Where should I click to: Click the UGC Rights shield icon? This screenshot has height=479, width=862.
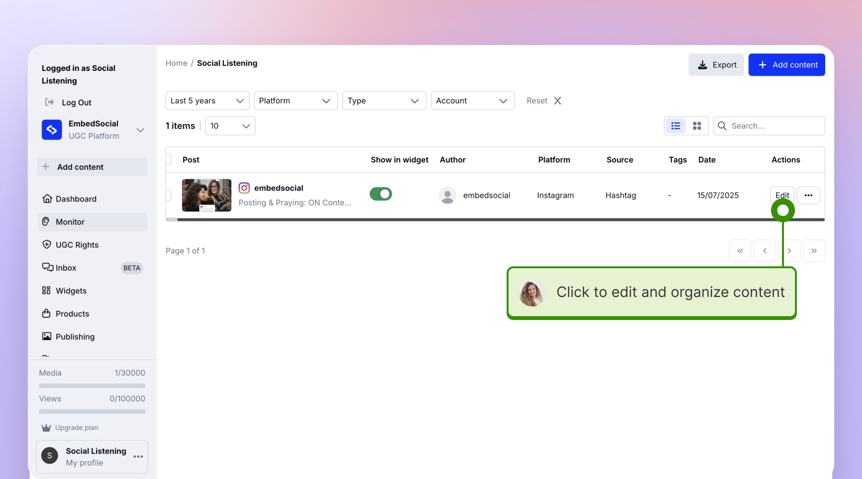(46, 244)
